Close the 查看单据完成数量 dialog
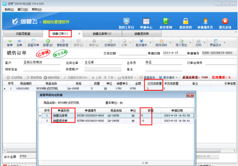The image size is (238, 166). (x=190, y=95)
